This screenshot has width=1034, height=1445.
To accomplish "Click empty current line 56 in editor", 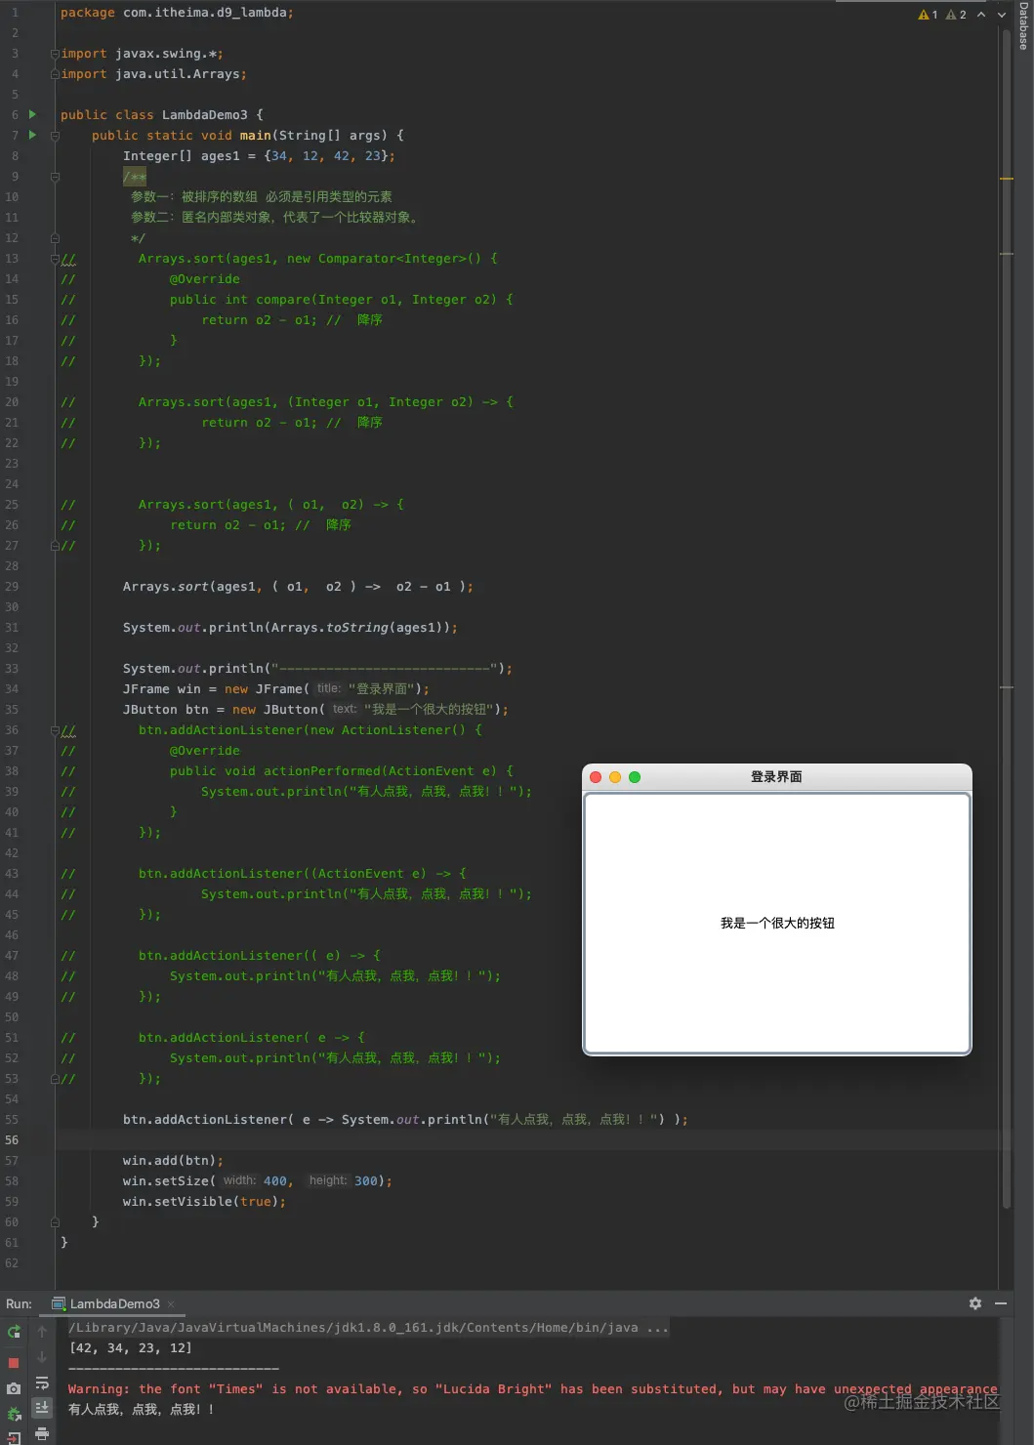I will click(527, 1140).
